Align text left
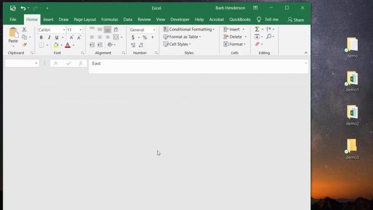This screenshot has height=210, width=373. [x=92, y=37]
